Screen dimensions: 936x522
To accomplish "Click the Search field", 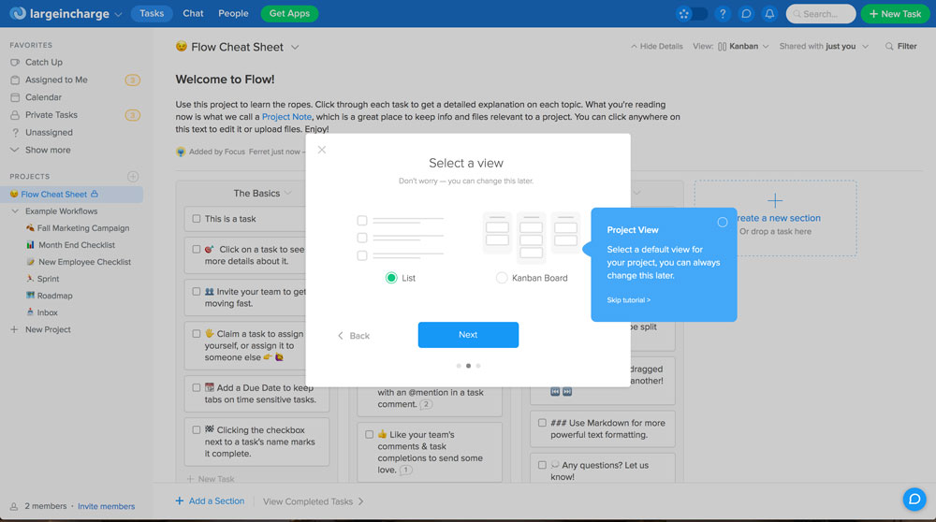I will [x=821, y=14].
